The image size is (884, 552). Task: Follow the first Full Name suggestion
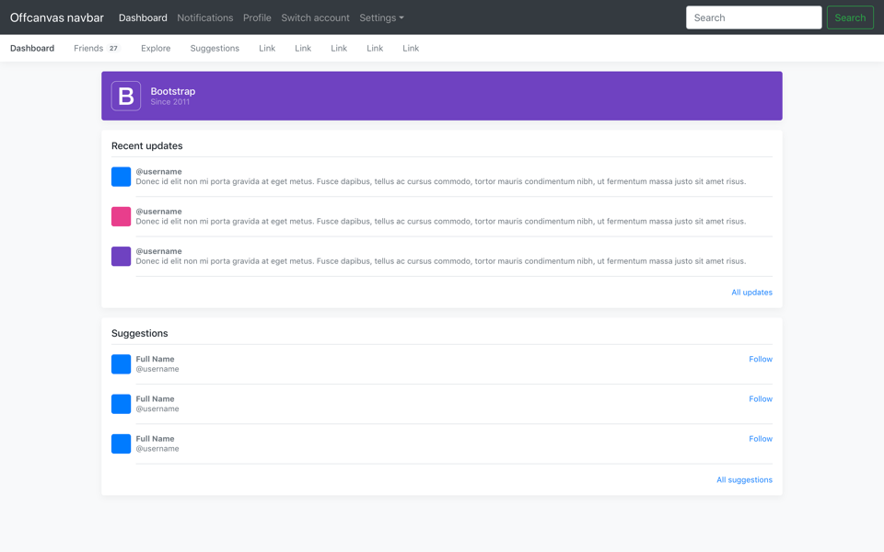[760, 359]
